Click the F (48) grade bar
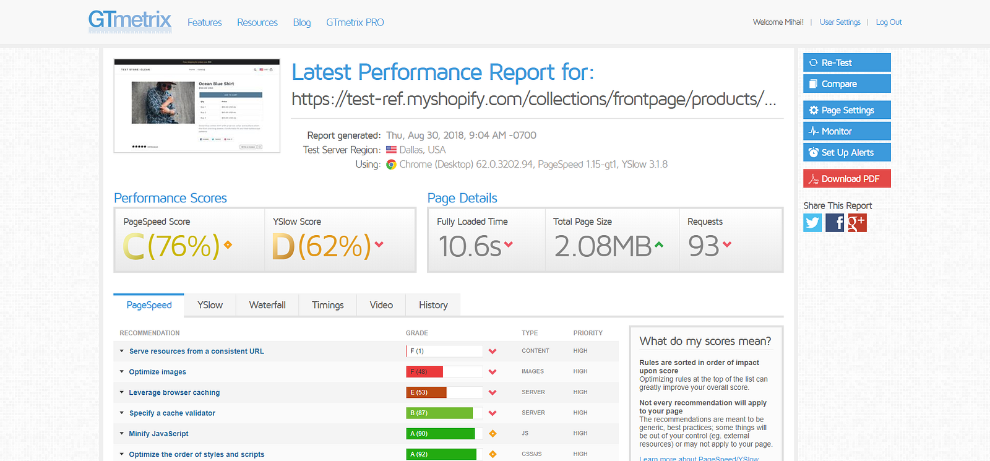Viewport: 990px width, 461px height. 444,372
